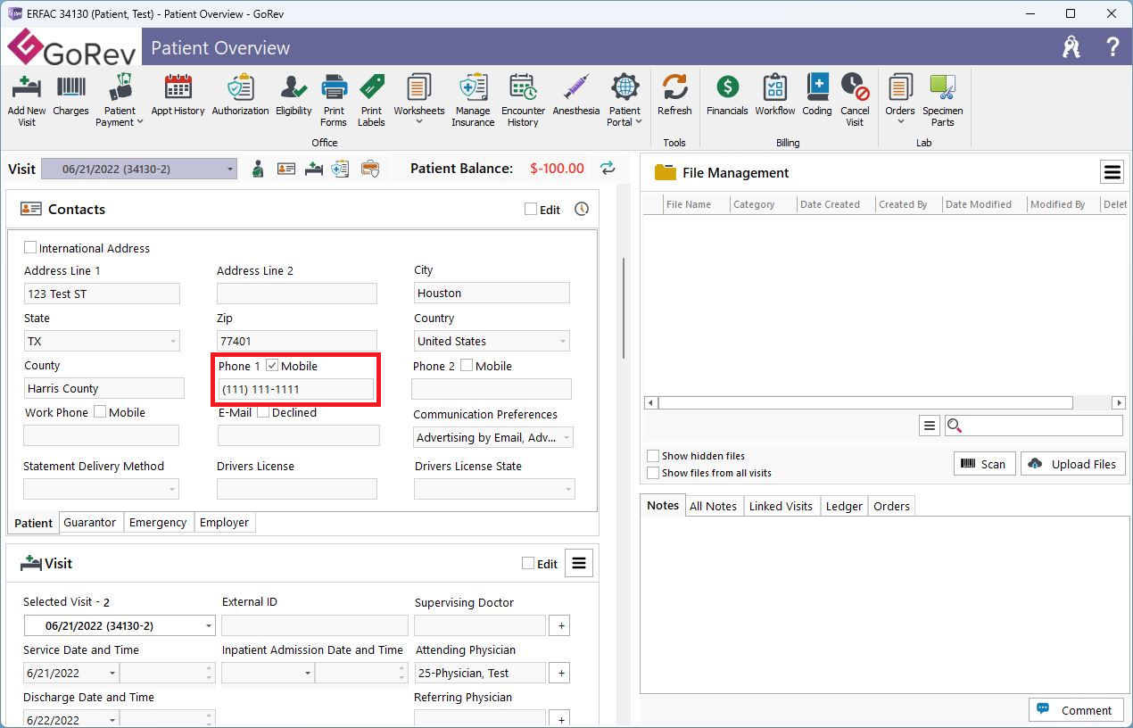Screen dimensions: 1133x728
Task: Check E-Mail Declined checkbox
Action: (263, 412)
